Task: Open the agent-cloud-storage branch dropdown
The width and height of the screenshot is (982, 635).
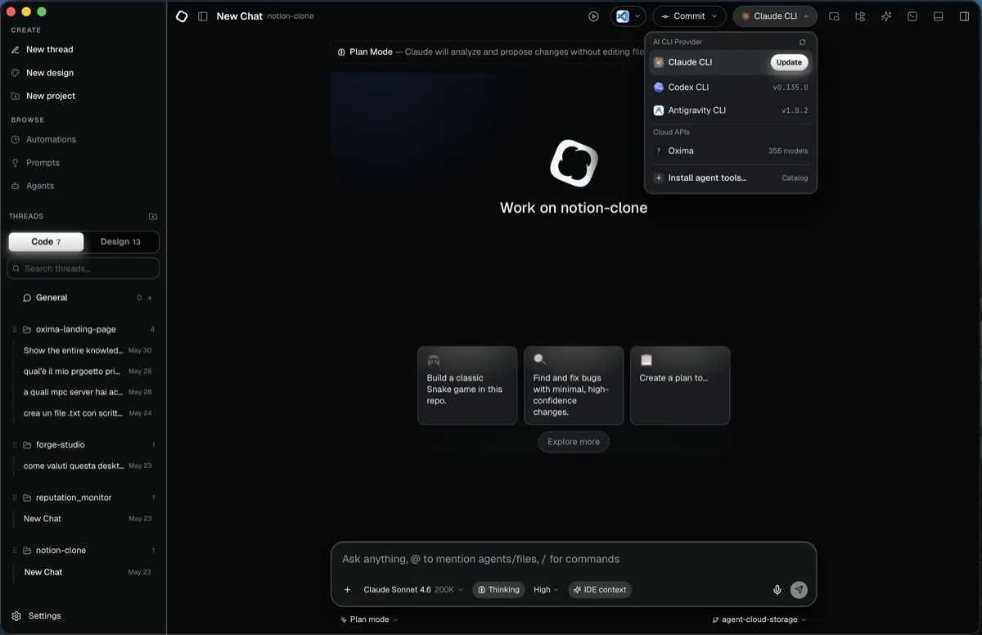Action: point(759,619)
